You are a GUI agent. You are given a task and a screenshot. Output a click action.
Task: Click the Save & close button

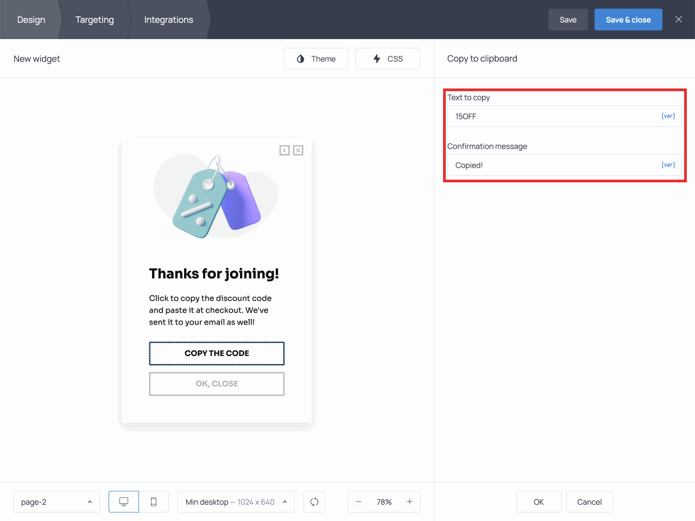point(628,20)
